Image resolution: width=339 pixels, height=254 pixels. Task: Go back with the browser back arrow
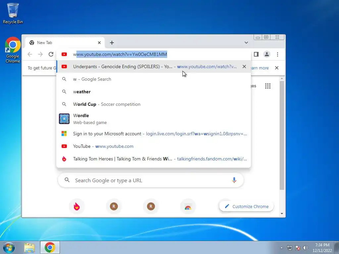30,54
